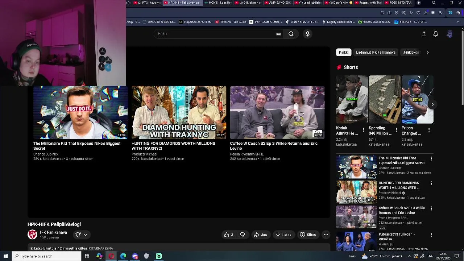Click the Jaa share button
The width and height of the screenshot is (464, 261).
pos(260,235)
